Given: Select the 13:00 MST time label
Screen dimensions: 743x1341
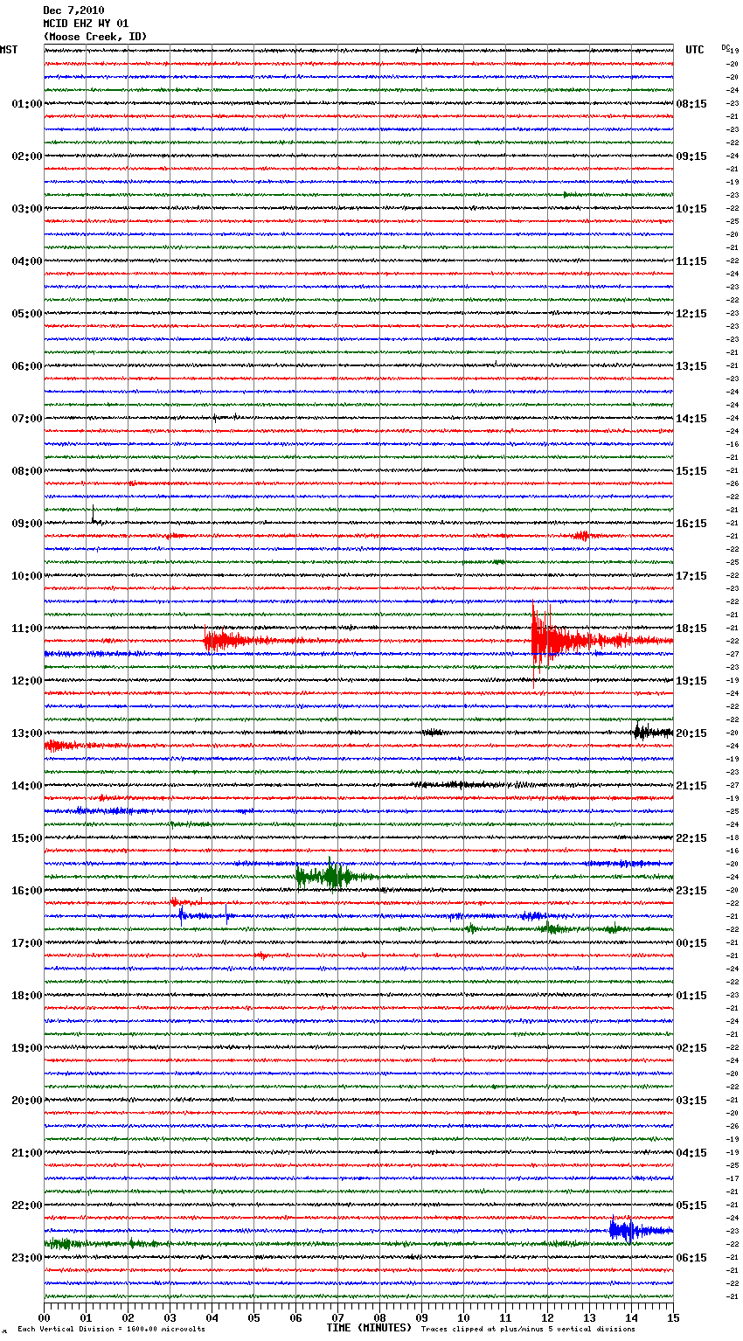Looking at the screenshot, I should click(27, 733).
